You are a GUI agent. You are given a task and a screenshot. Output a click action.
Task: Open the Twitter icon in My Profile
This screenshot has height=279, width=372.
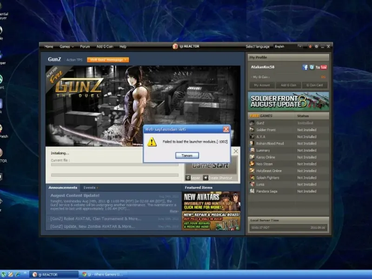pos(312,67)
